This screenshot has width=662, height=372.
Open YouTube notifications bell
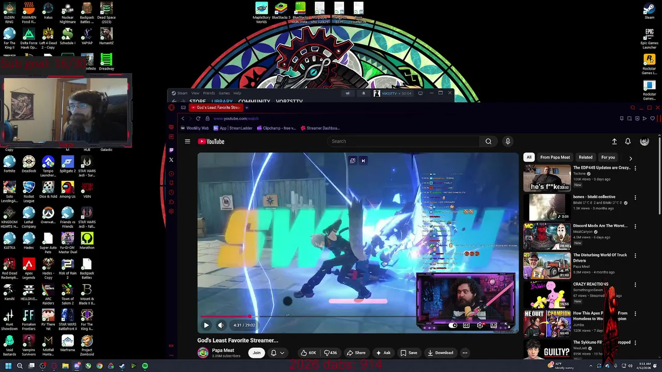point(628,142)
